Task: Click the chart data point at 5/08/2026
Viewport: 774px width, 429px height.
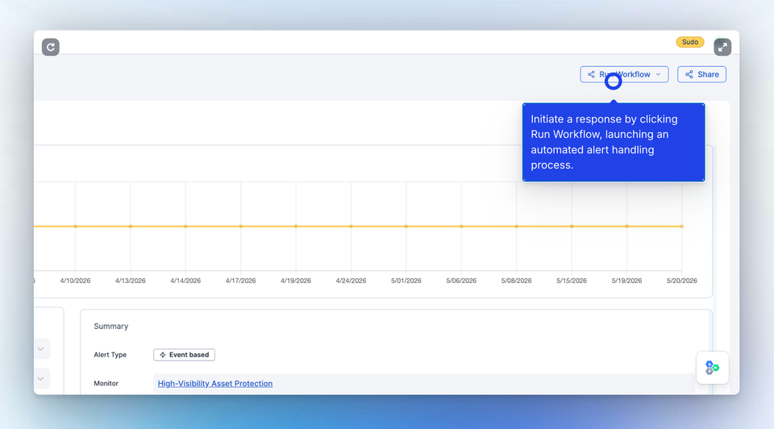Action: [x=516, y=226]
